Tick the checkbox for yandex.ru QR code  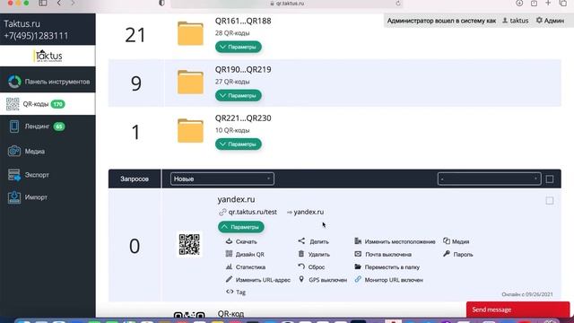pos(550,200)
